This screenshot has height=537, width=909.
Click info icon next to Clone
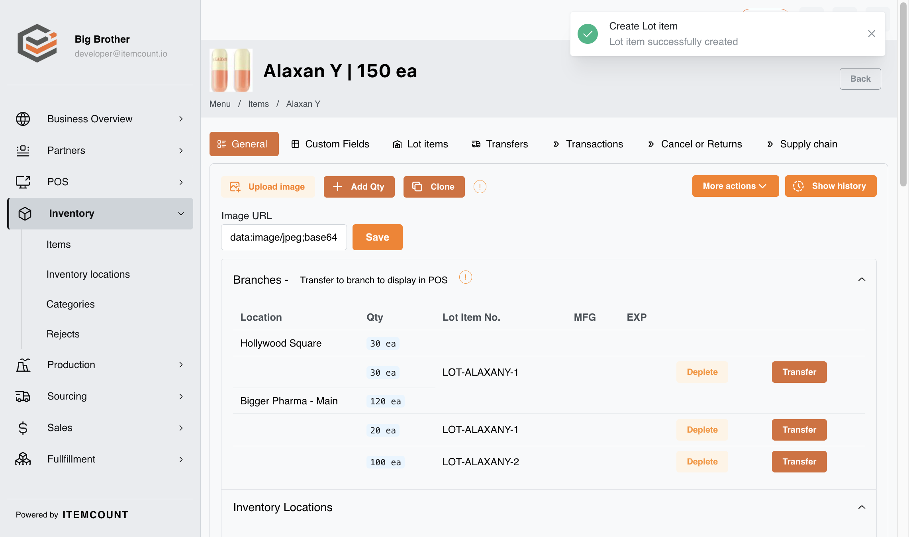480,186
